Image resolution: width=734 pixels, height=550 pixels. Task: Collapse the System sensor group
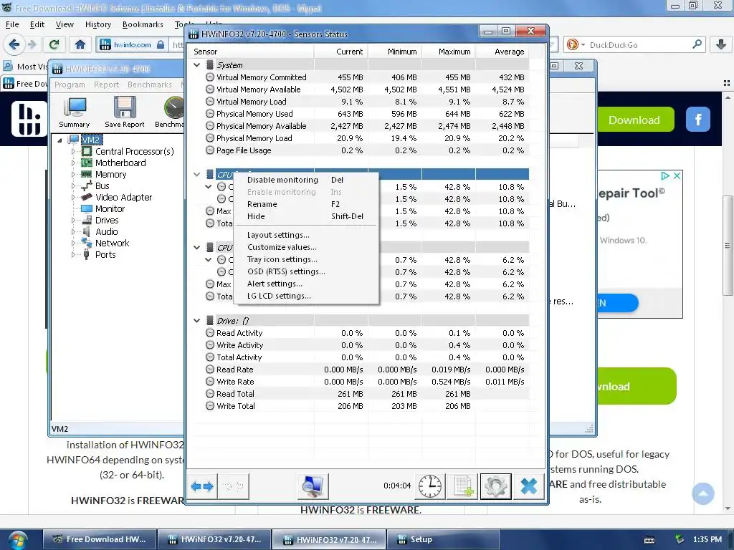197,65
